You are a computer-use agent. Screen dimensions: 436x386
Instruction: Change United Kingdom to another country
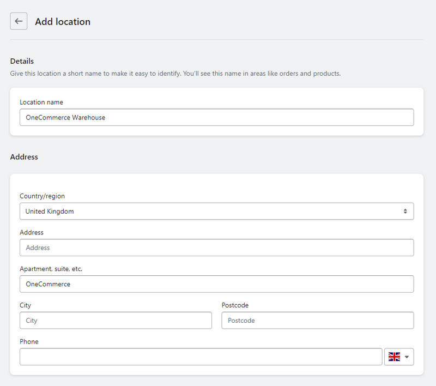(x=217, y=211)
